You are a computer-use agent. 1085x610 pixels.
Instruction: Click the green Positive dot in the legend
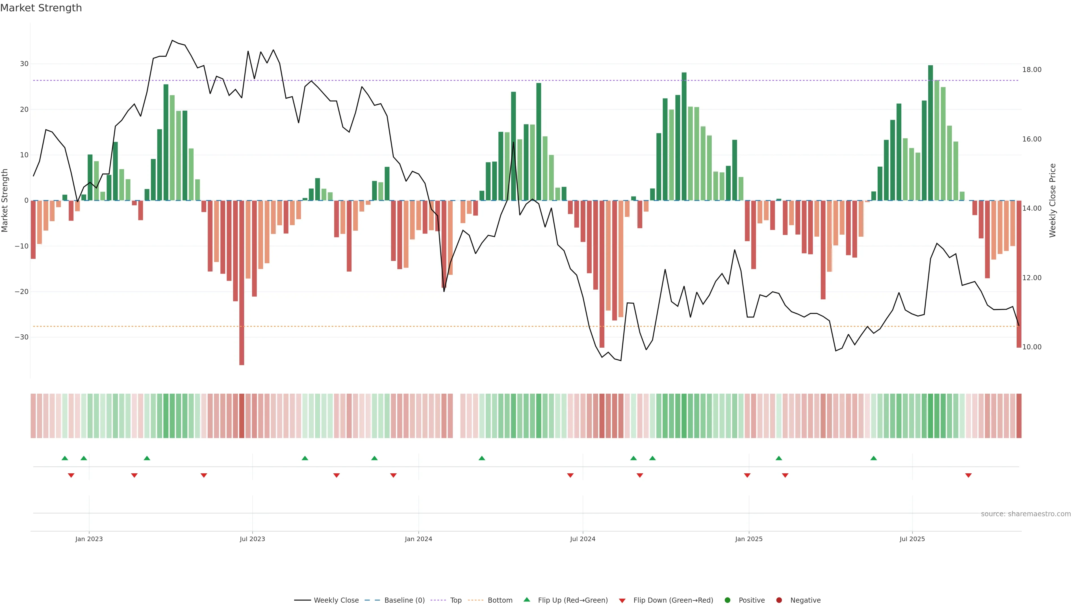tap(727, 600)
